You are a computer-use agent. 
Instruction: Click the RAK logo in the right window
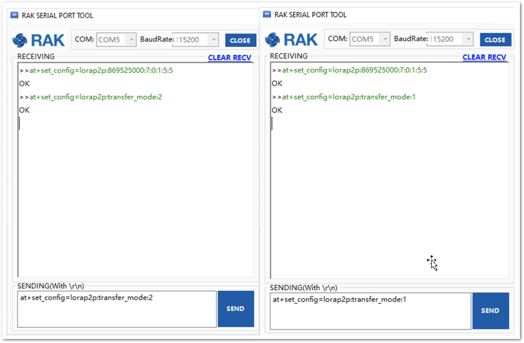point(291,39)
